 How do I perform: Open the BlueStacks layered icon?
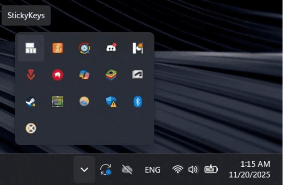pyautogui.click(x=111, y=75)
